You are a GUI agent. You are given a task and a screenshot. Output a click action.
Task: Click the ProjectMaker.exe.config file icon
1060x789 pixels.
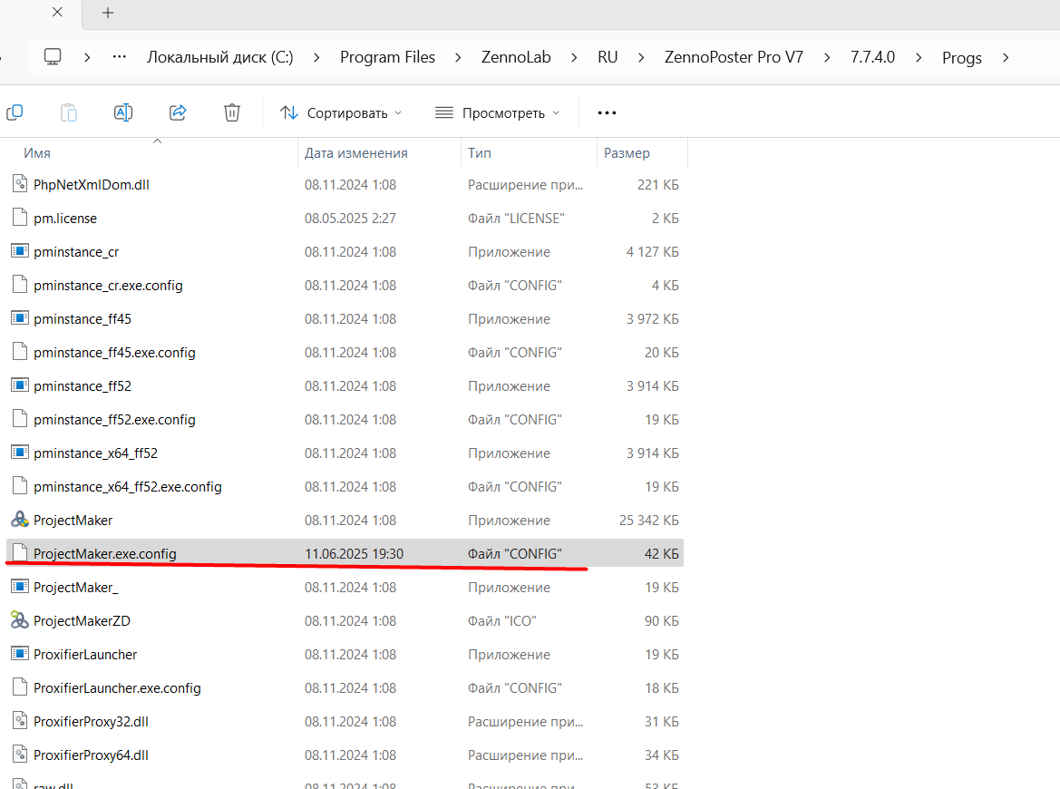[20, 553]
